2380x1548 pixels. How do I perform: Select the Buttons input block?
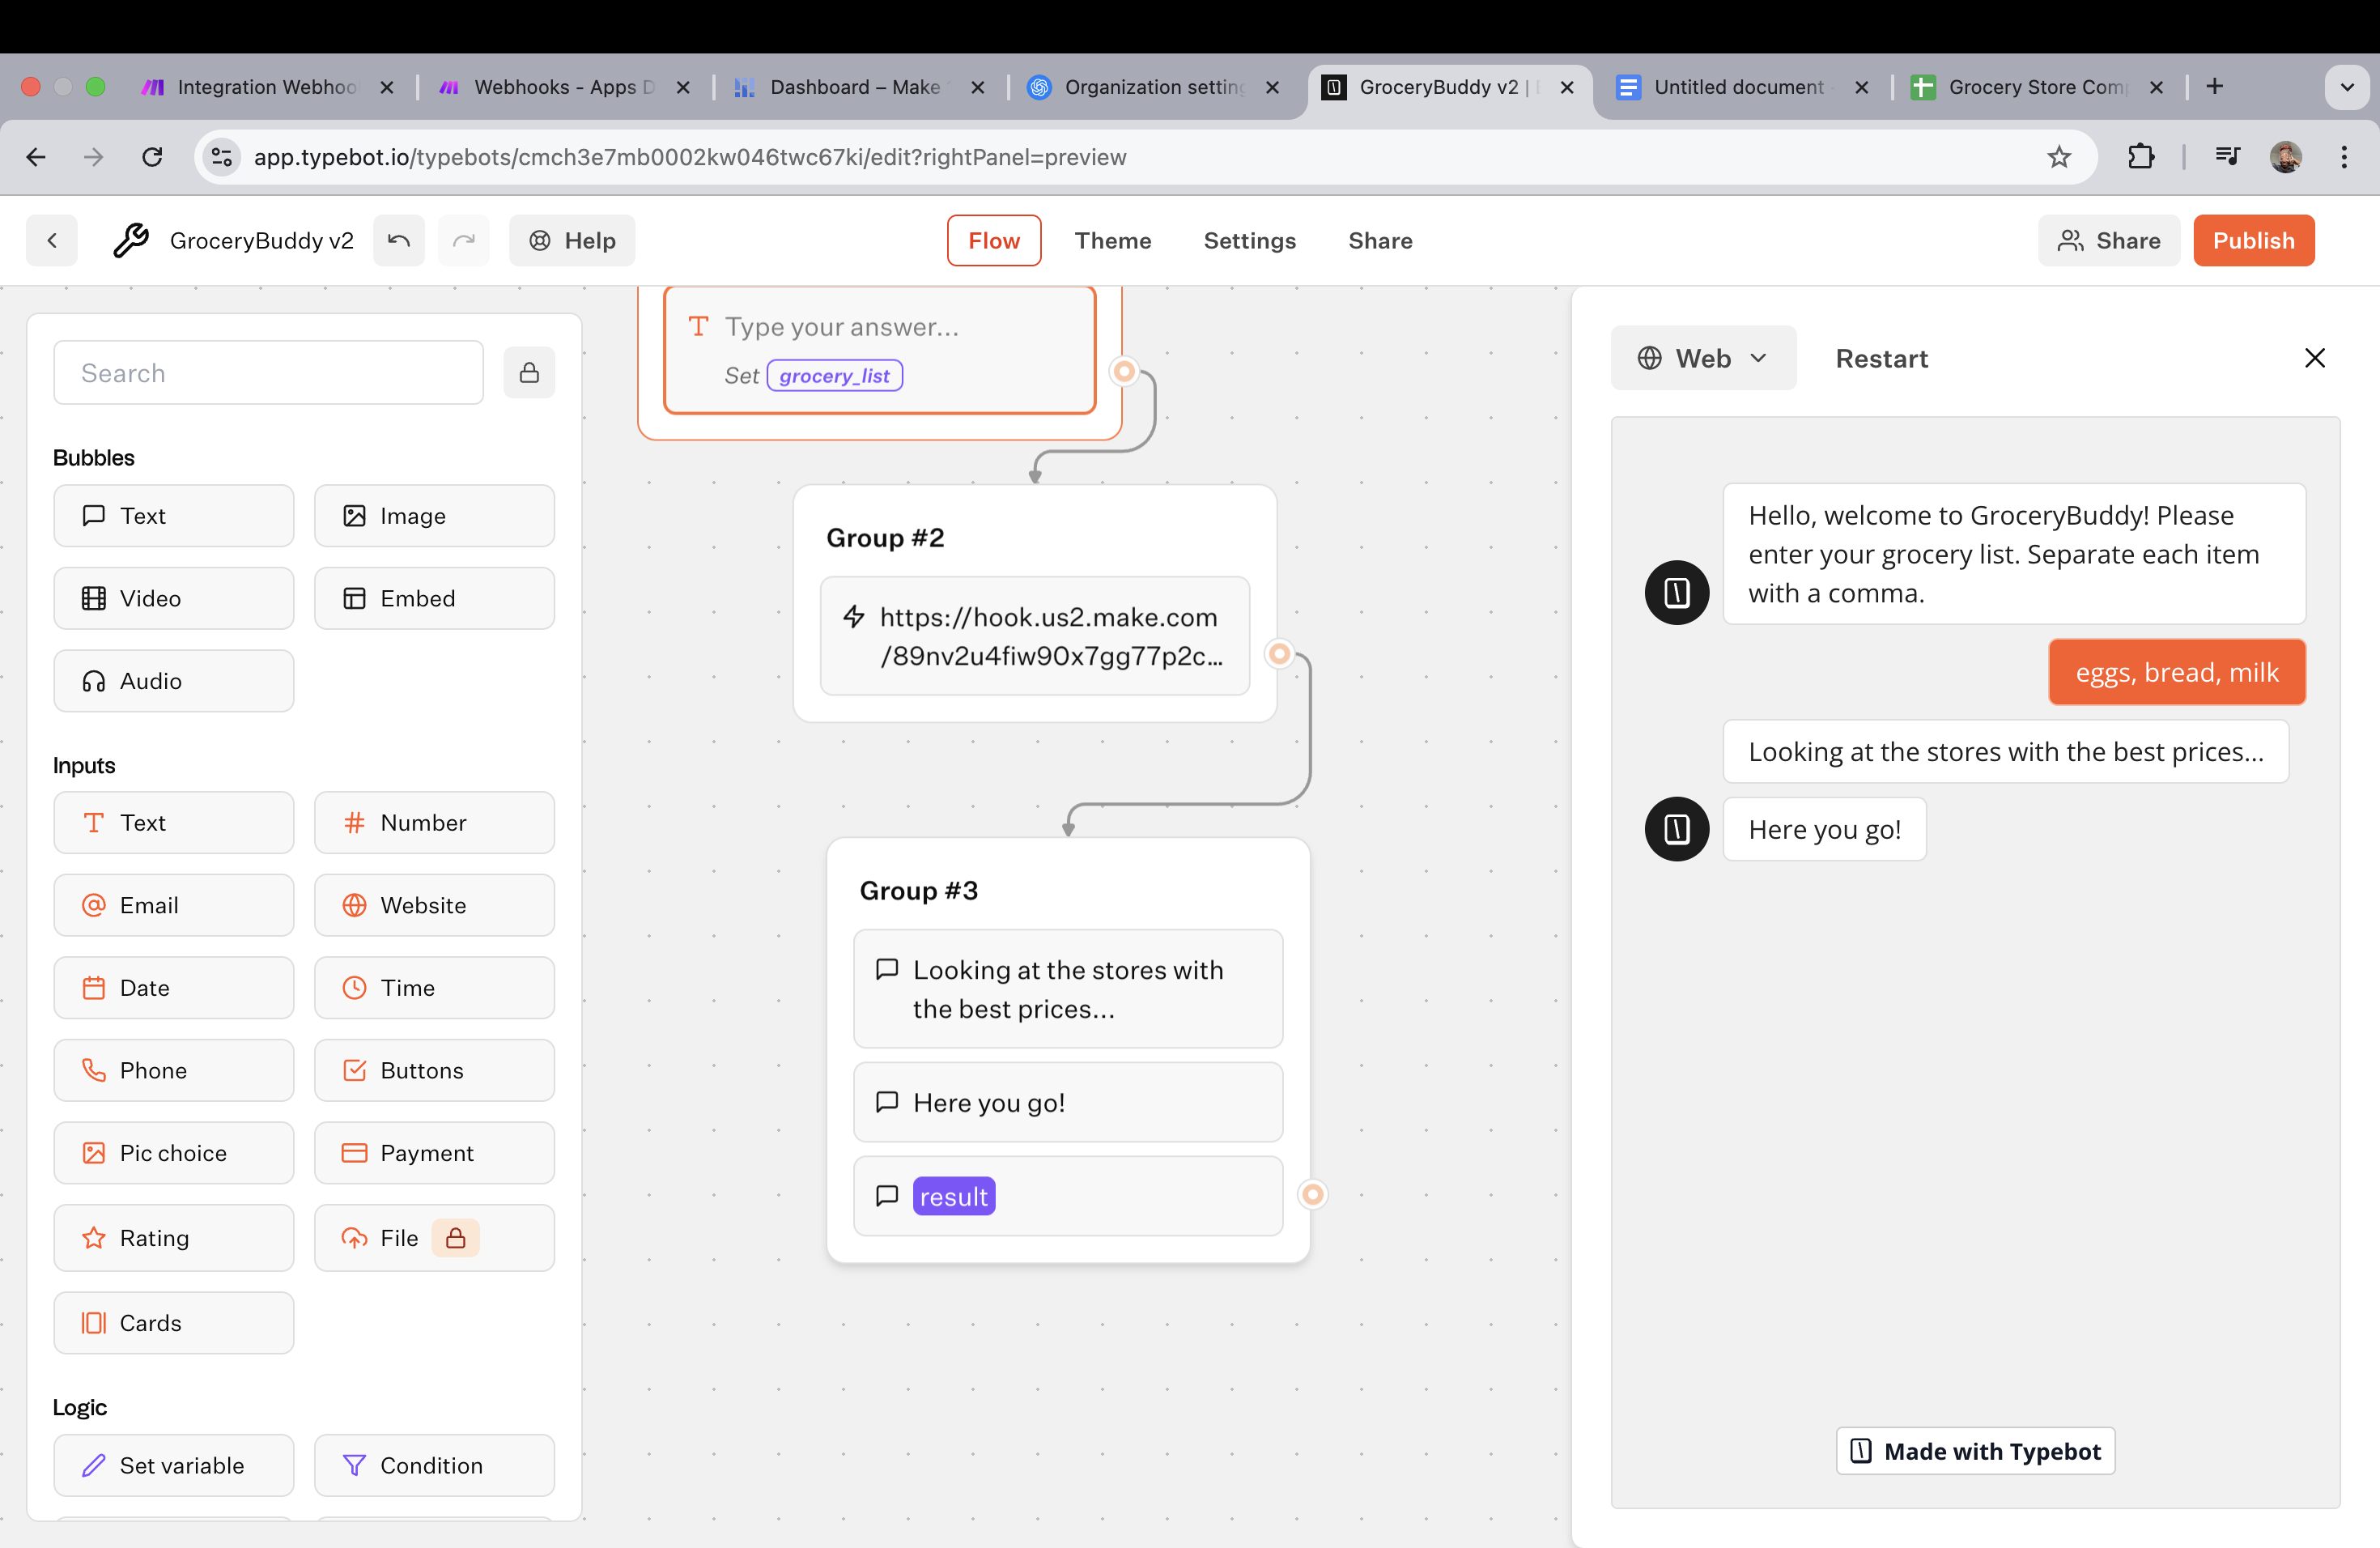coord(434,1070)
